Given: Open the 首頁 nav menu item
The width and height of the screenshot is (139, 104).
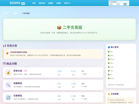Looking at the screenshot, I should [34, 3].
